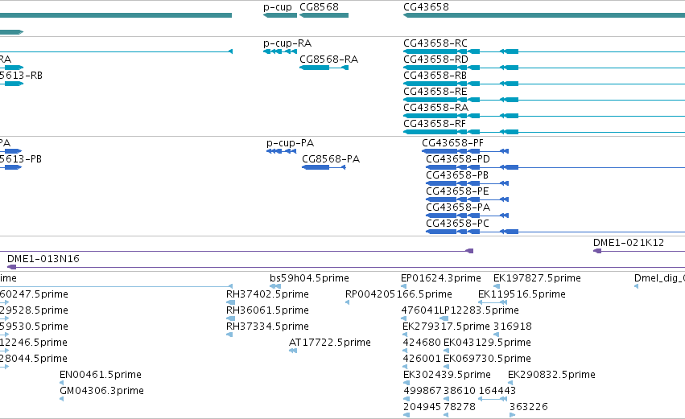Viewport: 685px width, 419px height.
Task: Select the EK197827.5prime EST
Action: tap(537, 278)
